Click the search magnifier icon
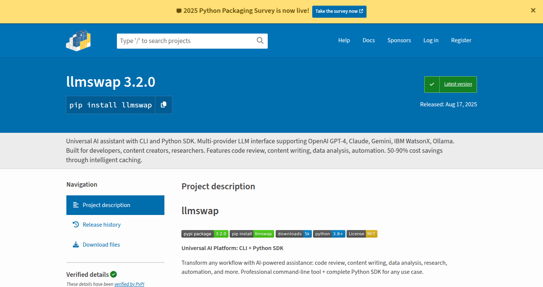543x287 pixels. (260, 41)
